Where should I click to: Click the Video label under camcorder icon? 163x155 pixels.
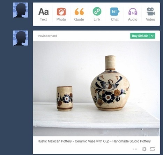(x=150, y=20)
